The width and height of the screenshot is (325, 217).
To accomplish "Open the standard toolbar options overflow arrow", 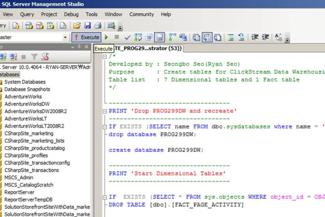I will coord(120,28).
